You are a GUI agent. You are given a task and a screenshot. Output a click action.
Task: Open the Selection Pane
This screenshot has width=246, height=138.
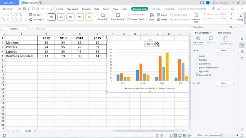coord(196,18)
